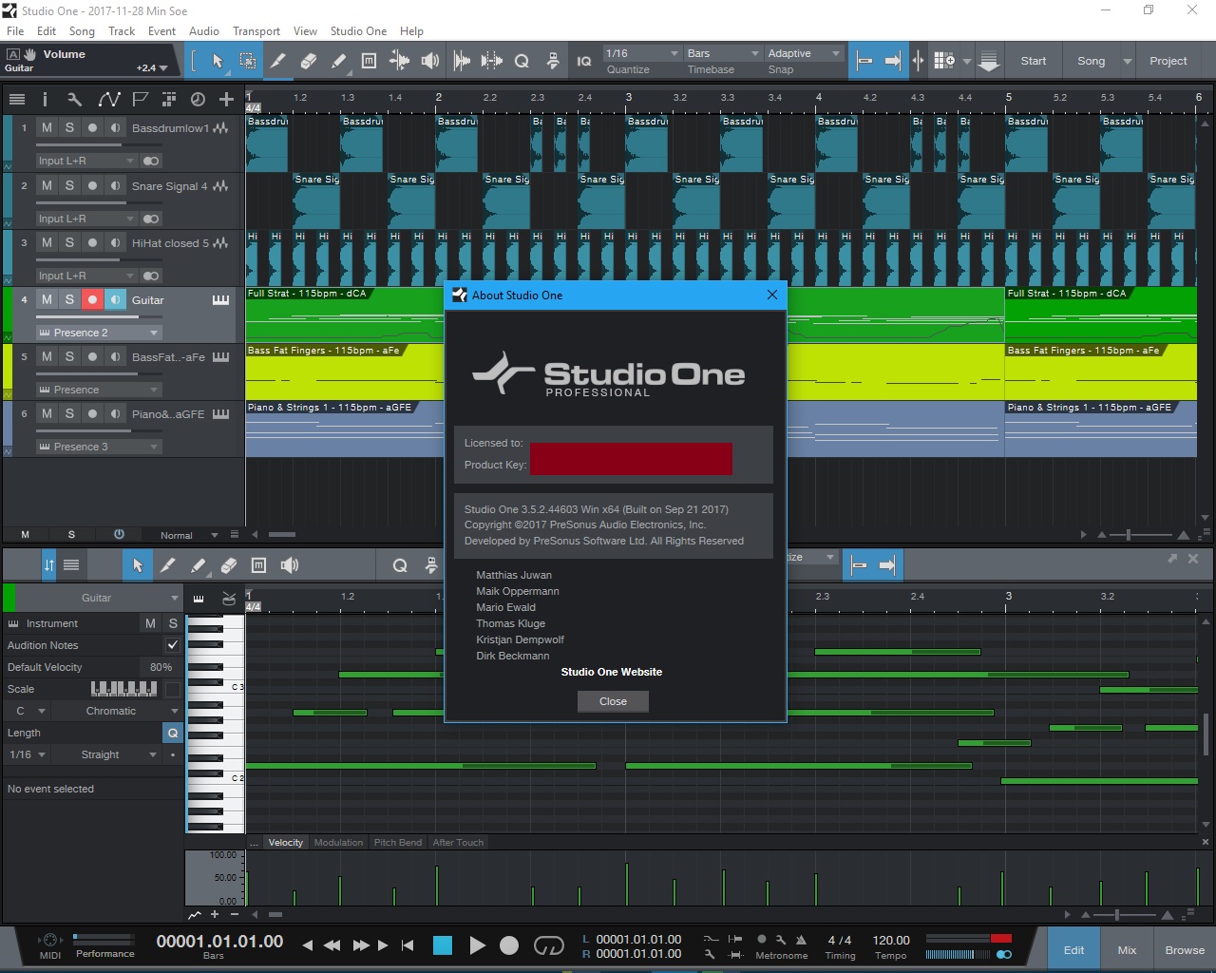The width and height of the screenshot is (1216, 973).
Task: Select the Bend tool in main toolbar
Action: [400, 61]
